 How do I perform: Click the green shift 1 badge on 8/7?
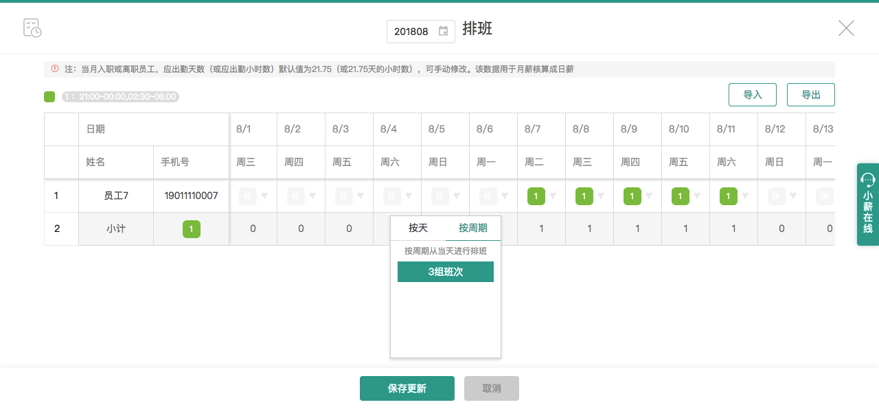click(x=536, y=196)
